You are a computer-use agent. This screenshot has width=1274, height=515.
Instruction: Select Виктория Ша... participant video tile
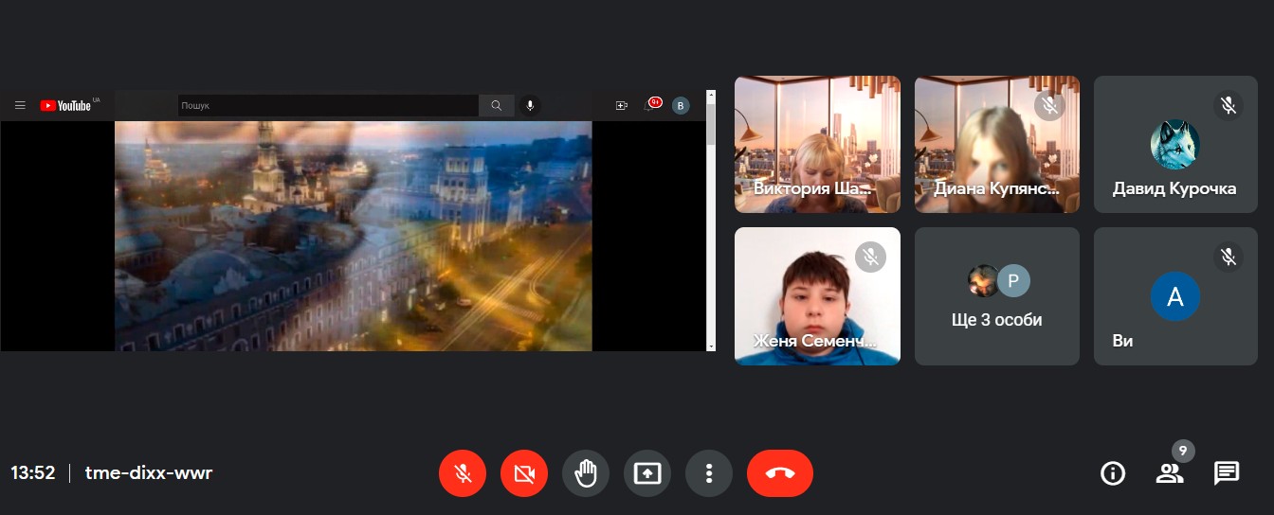pos(817,144)
